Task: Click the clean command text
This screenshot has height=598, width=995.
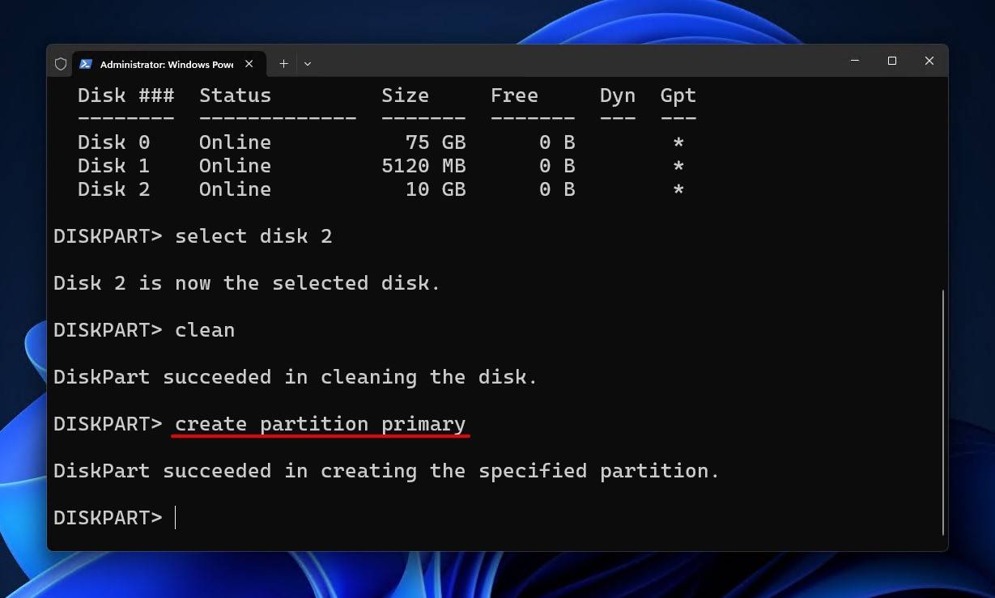Action: (x=205, y=330)
